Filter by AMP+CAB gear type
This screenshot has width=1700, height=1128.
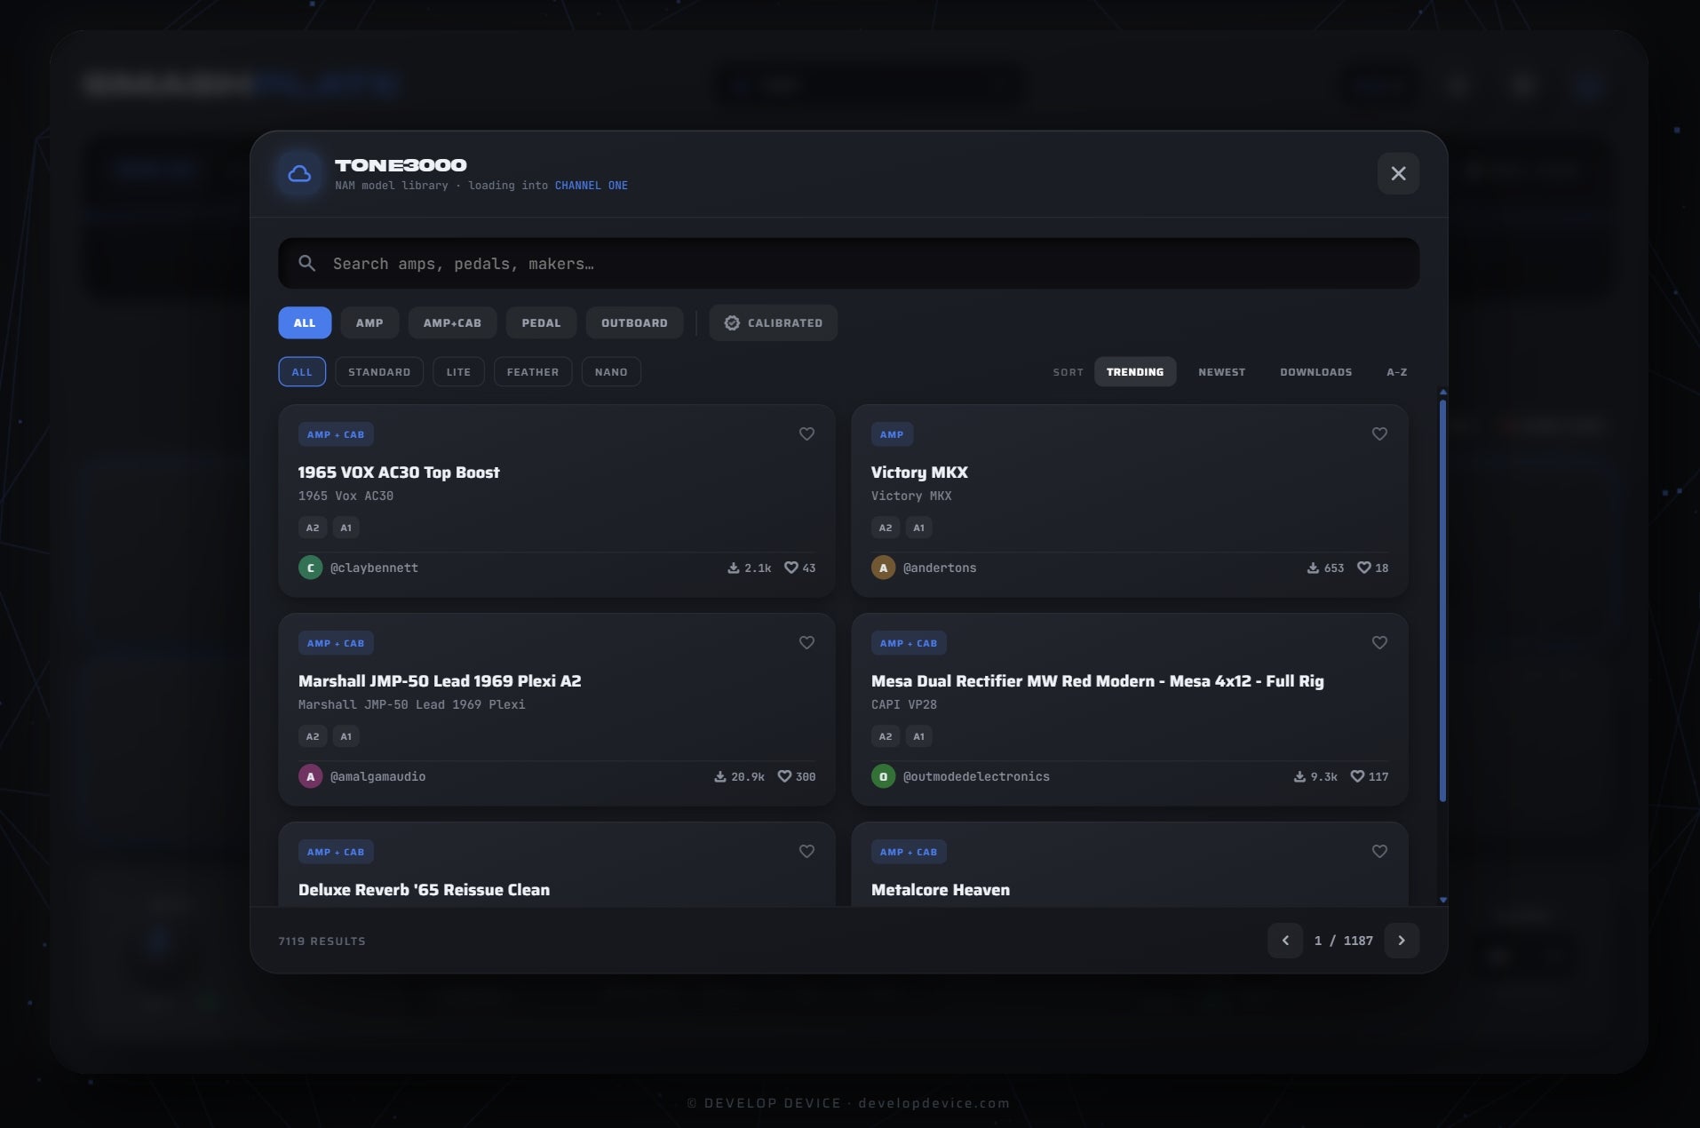[452, 322]
